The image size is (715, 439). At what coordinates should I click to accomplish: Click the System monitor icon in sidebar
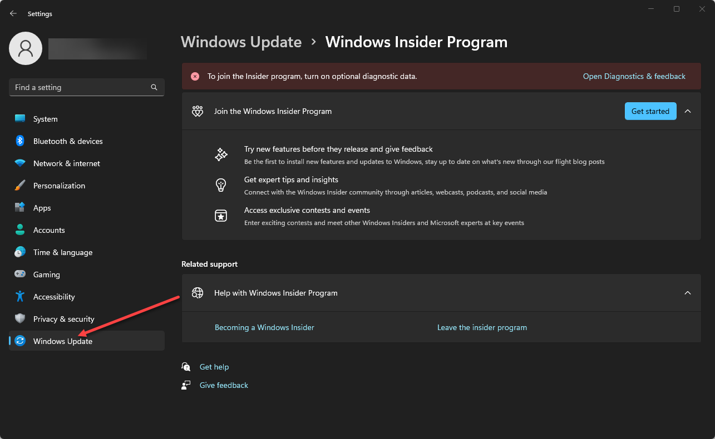[20, 119]
